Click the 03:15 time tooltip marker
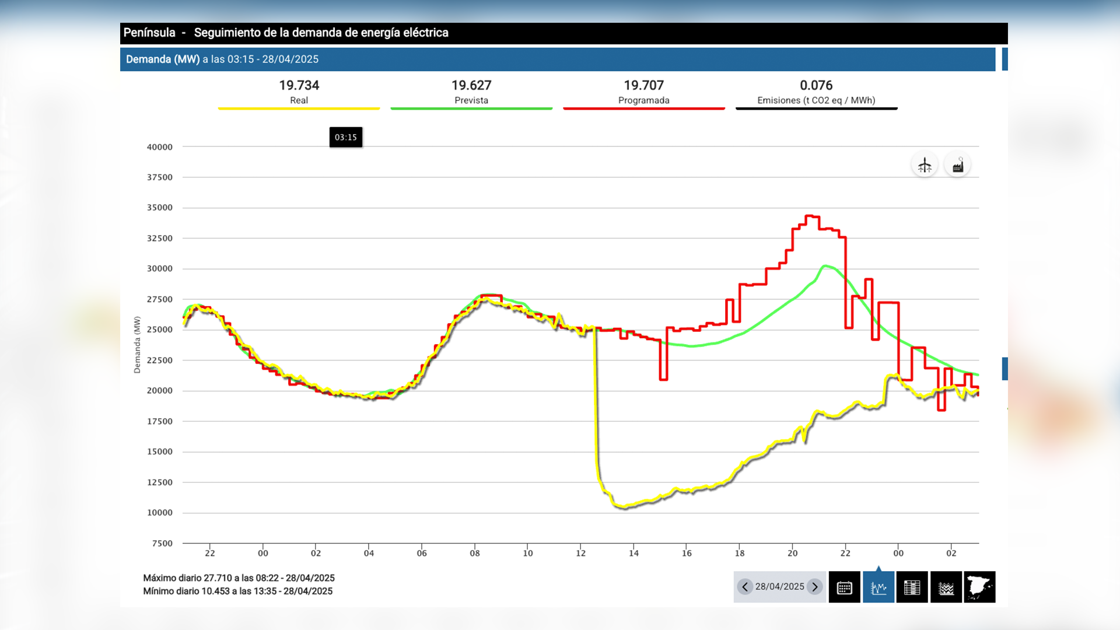The width and height of the screenshot is (1120, 630). click(346, 137)
